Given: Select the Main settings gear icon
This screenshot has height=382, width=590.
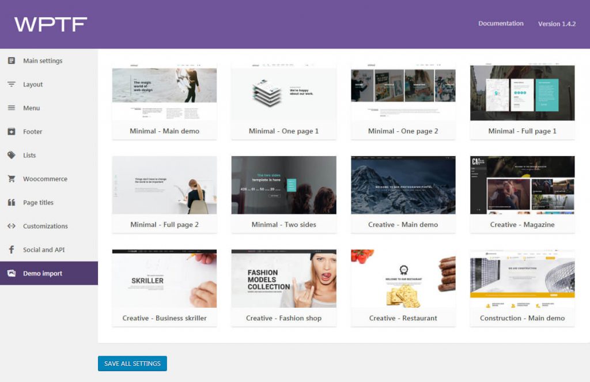Looking at the screenshot, I should [x=10, y=60].
